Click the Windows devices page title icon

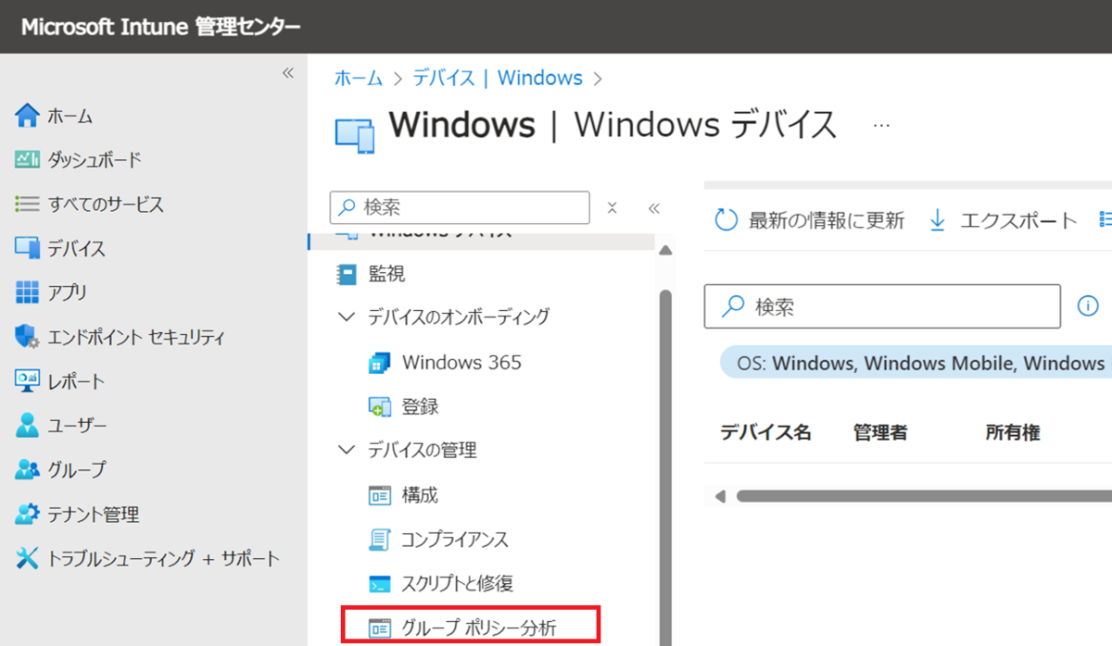point(354,134)
